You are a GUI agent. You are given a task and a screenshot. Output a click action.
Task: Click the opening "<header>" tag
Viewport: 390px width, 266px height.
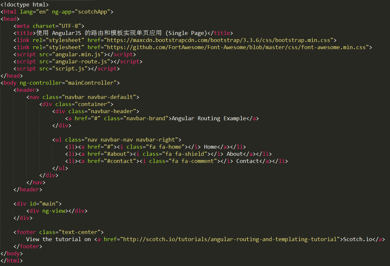26,90
